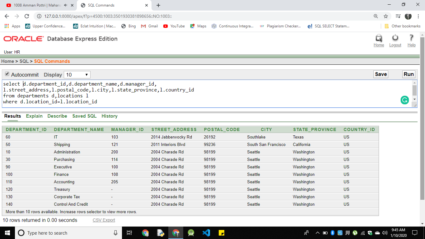This screenshot has width=425, height=239.
Task: Select postal code 99236 cell
Action: 210,144
